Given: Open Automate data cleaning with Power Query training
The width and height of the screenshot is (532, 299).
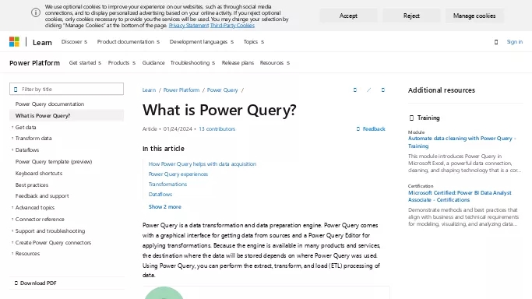Looking at the screenshot, I should coord(462,142).
